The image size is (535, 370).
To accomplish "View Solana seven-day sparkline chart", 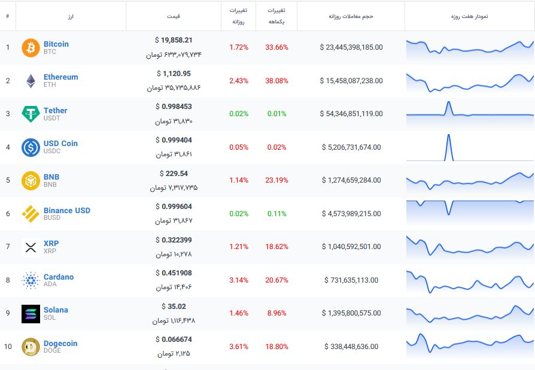I will pos(470,315).
